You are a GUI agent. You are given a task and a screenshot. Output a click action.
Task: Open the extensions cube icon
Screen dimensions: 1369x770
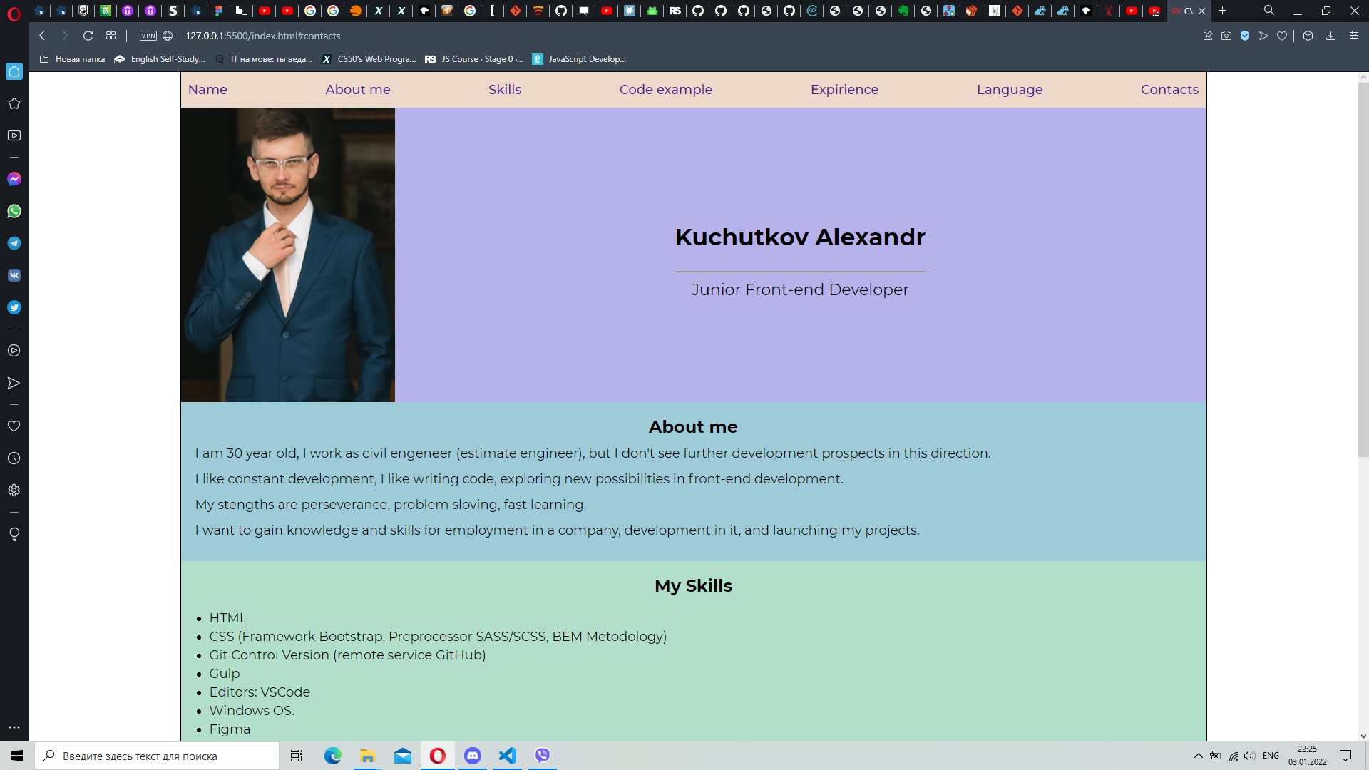coord(1308,36)
